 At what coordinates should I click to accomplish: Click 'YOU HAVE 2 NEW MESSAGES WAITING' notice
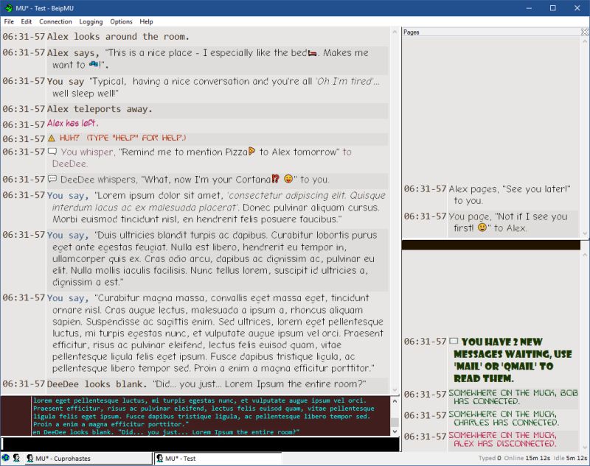coord(513,360)
